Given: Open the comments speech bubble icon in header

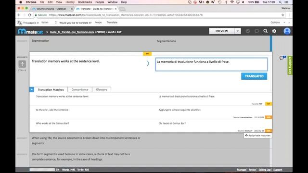Looking at the screenshot, I should 257,31.
